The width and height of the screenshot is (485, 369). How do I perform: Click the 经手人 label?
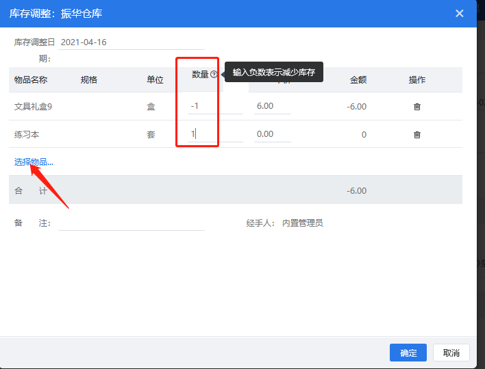tap(260, 223)
